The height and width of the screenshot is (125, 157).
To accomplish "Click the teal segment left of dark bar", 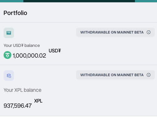I will [12, 1].
